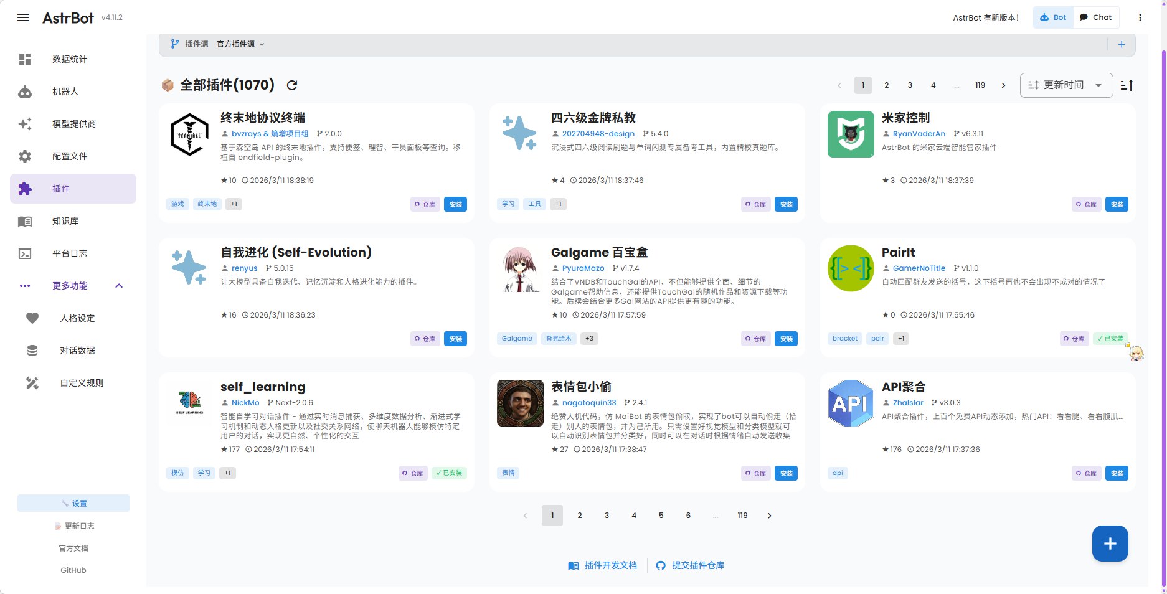
Task: Open 插件开发文档 link
Action: click(x=603, y=565)
